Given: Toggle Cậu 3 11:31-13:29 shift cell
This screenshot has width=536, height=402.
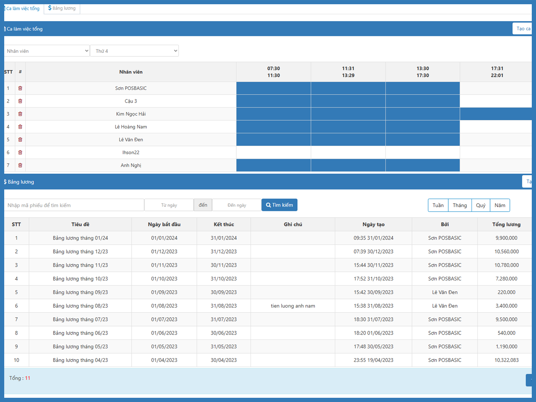Looking at the screenshot, I should [348, 101].
